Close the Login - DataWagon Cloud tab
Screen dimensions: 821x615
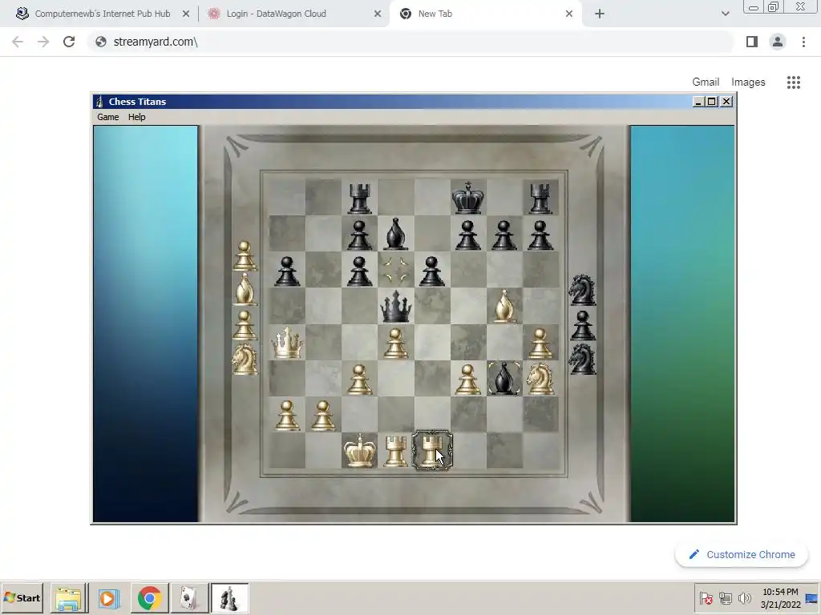coord(378,14)
